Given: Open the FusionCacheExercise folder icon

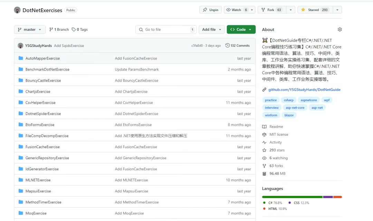Looking at the screenshot, I should click(x=21, y=146).
